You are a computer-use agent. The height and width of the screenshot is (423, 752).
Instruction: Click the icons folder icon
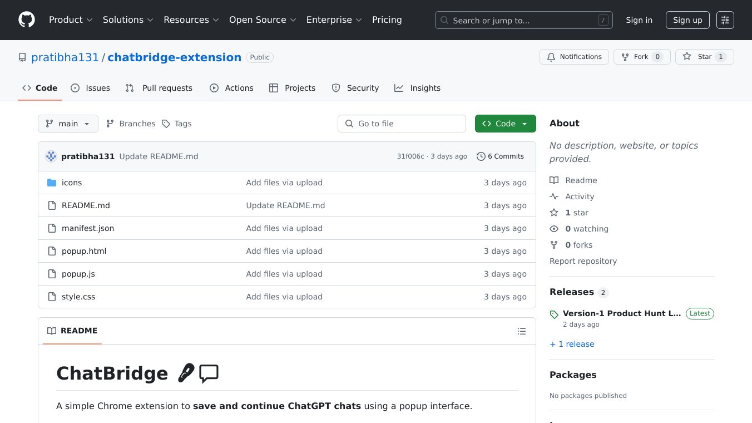click(52, 183)
